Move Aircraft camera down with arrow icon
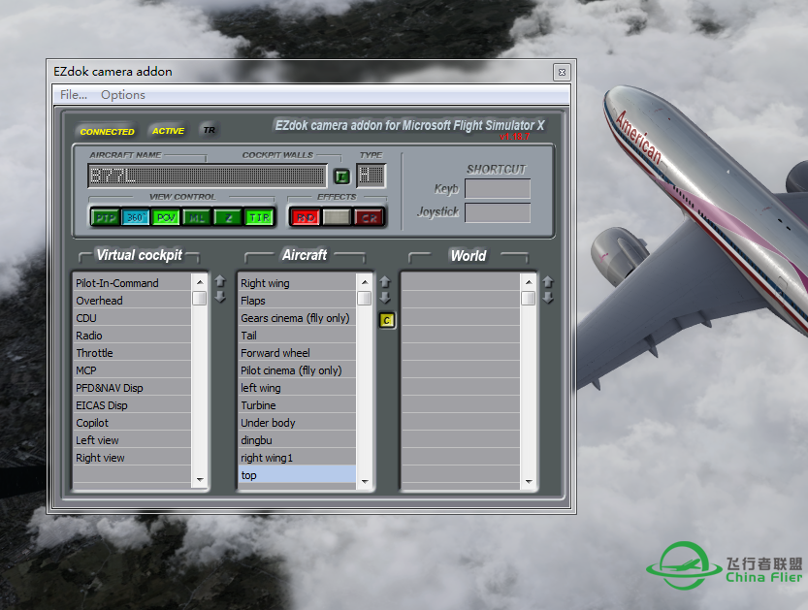Viewport: 808px width, 610px height. pyautogui.click(x=384, y=298)
